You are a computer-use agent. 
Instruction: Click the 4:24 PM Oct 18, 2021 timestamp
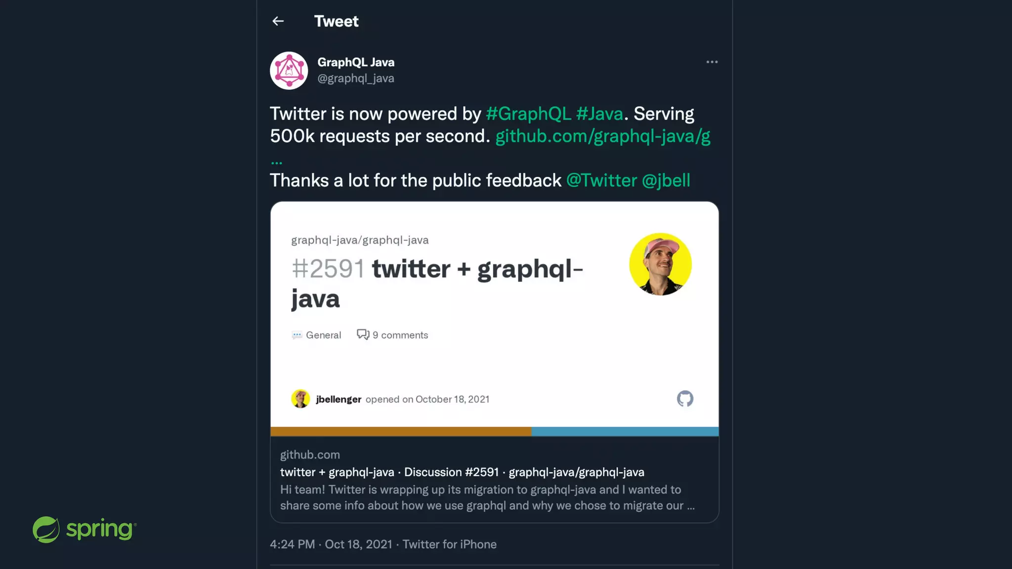[331, 544]
